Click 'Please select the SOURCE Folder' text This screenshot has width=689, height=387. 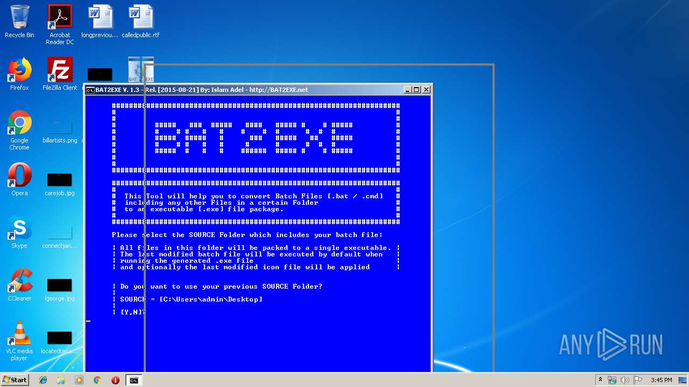247,235
